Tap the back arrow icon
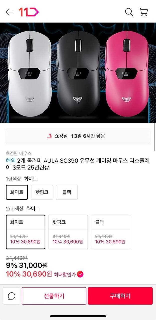Viewport: 156px width, 320px height. point(9,12)
